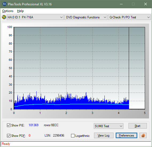Click the Ready status bar text
This screenshot has height=147, width=152.
(6, 144)
